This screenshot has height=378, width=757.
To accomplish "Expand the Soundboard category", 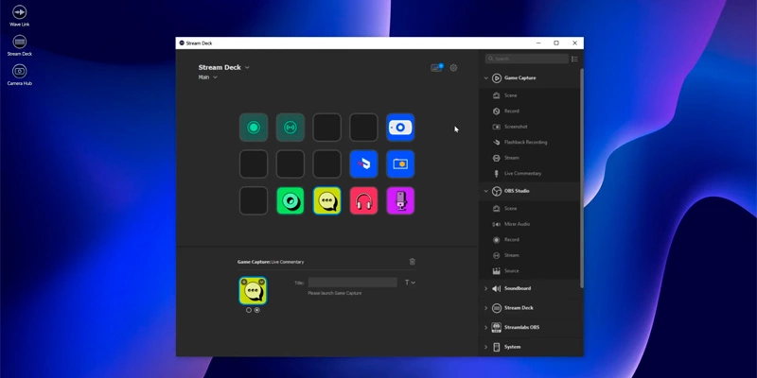I will pos(485,288).
